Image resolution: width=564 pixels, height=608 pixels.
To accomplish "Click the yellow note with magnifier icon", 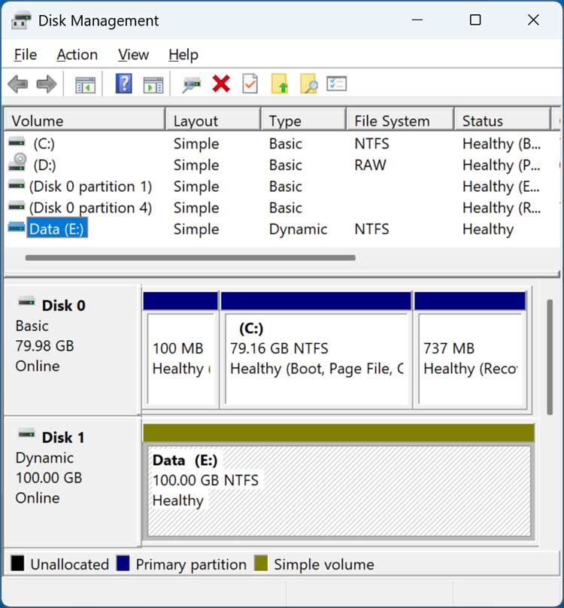I will tap(309, 84).
